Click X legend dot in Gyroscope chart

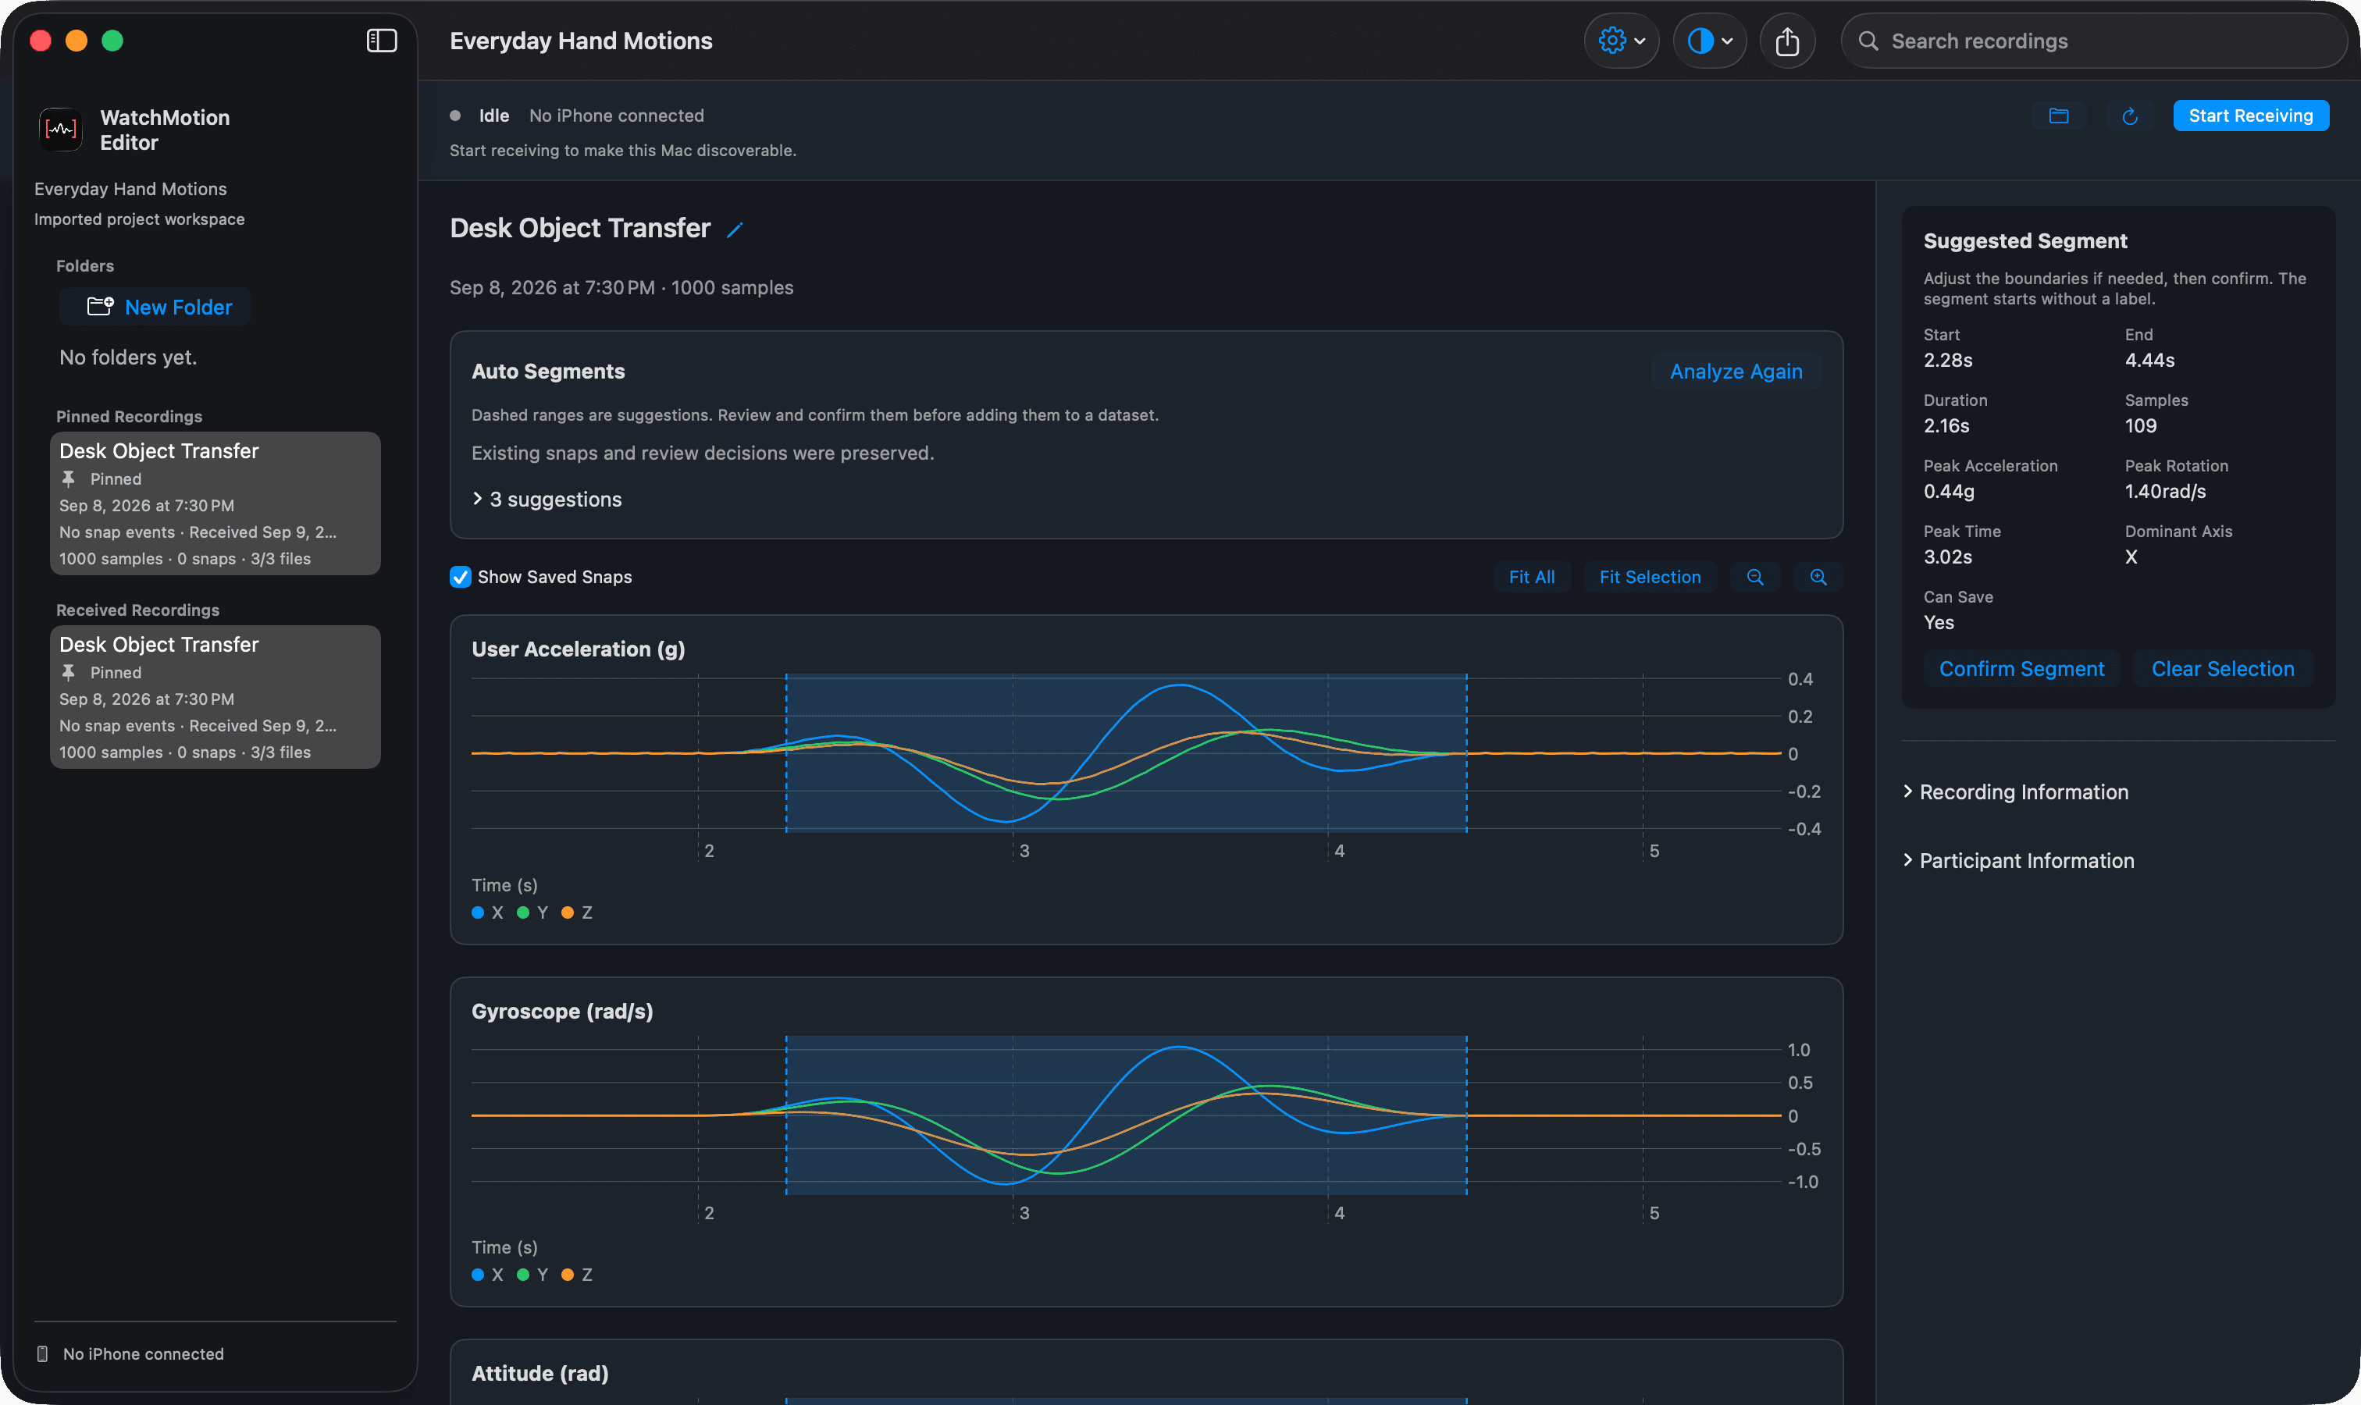pyautogui.click(x=479, y=1275)
